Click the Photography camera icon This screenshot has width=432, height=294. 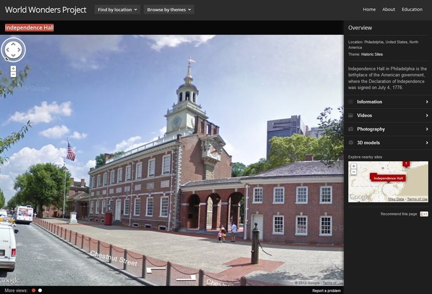tap(350, 129)
